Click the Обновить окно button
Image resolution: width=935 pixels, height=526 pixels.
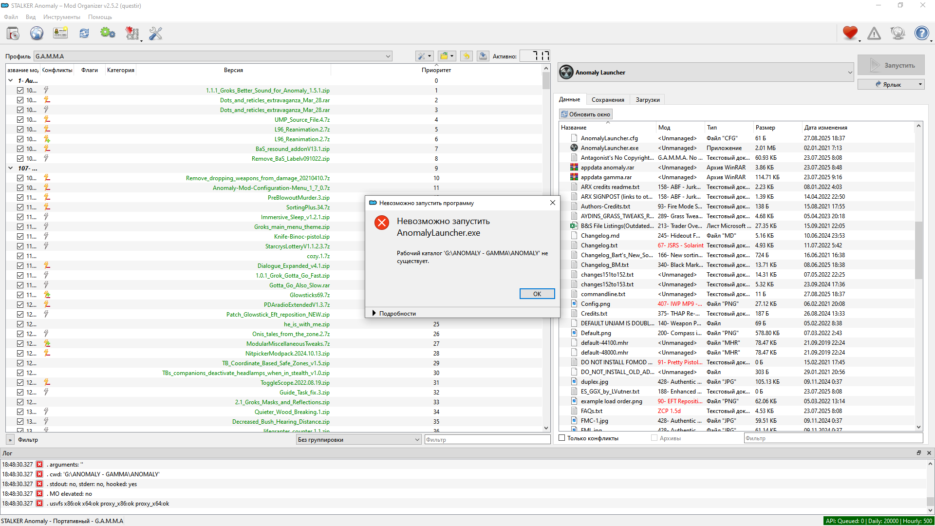pyautogui.click(x=586, y=114)
